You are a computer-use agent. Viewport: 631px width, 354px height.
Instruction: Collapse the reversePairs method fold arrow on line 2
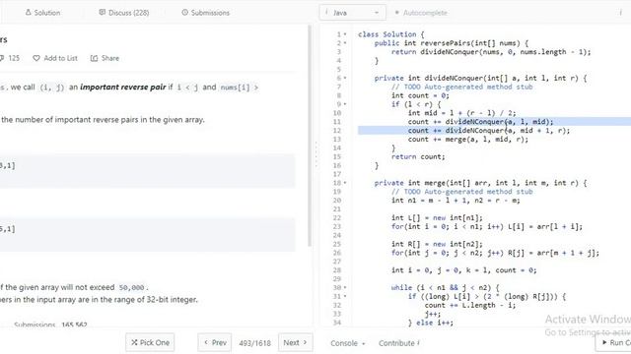(345, 43)
